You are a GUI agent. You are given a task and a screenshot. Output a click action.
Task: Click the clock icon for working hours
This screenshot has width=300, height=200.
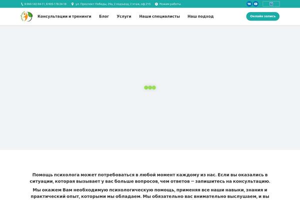[156, 4]
